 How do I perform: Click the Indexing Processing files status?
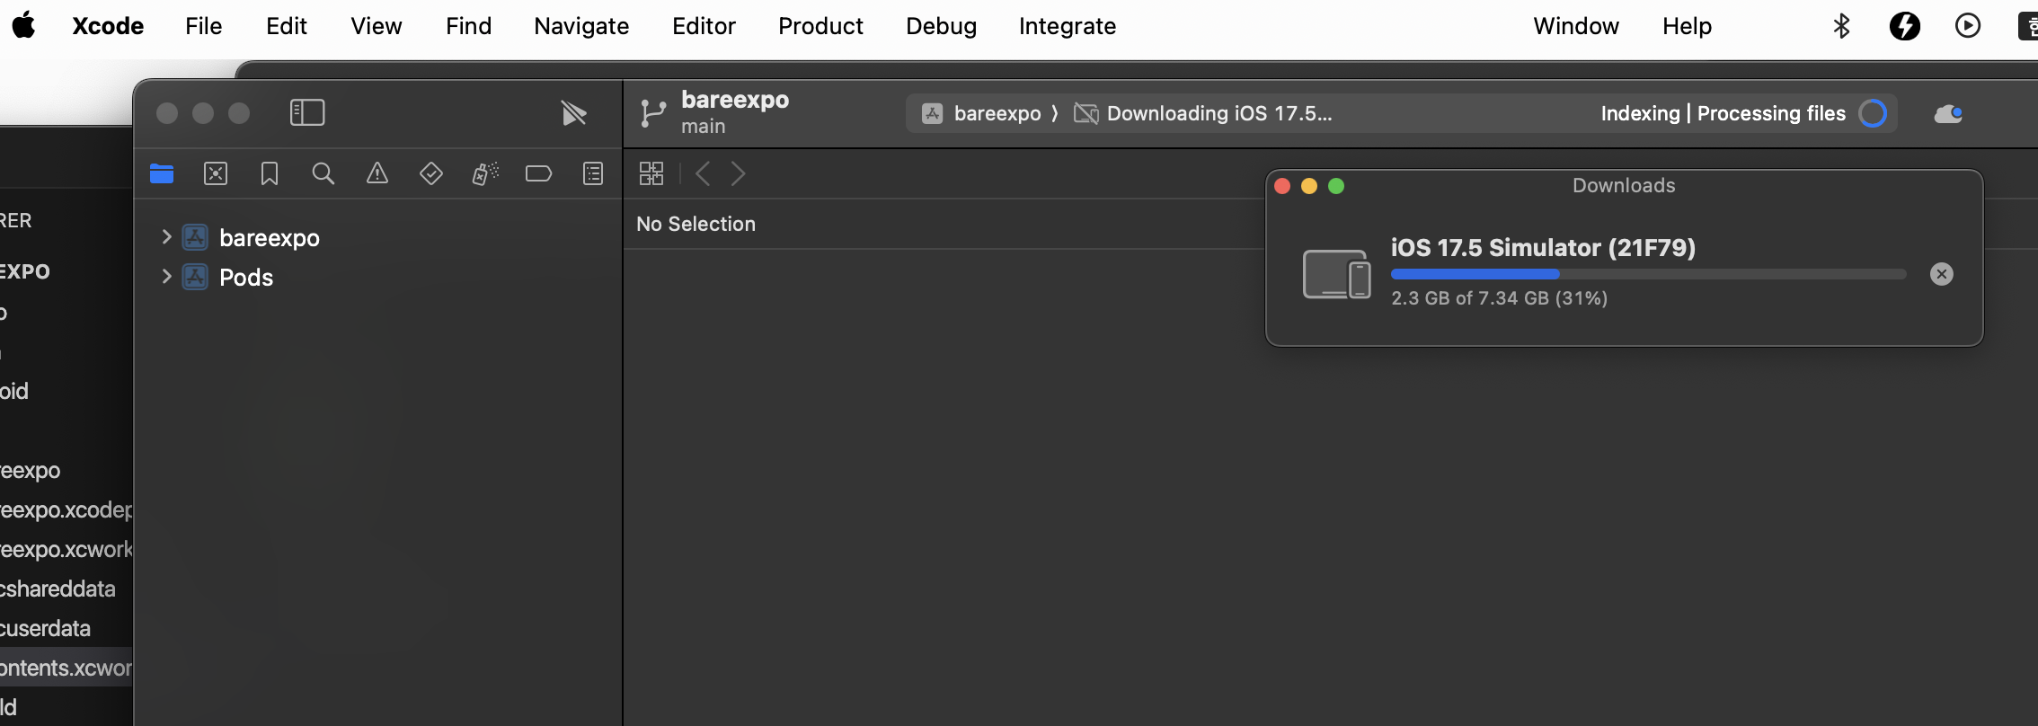point(1723,113)
